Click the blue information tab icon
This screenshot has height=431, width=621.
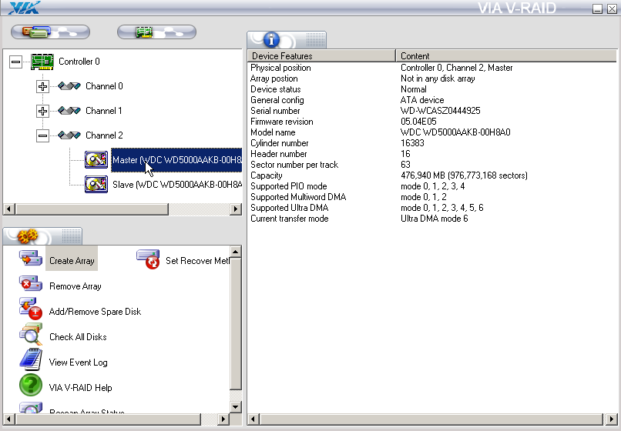coord(271,39)
